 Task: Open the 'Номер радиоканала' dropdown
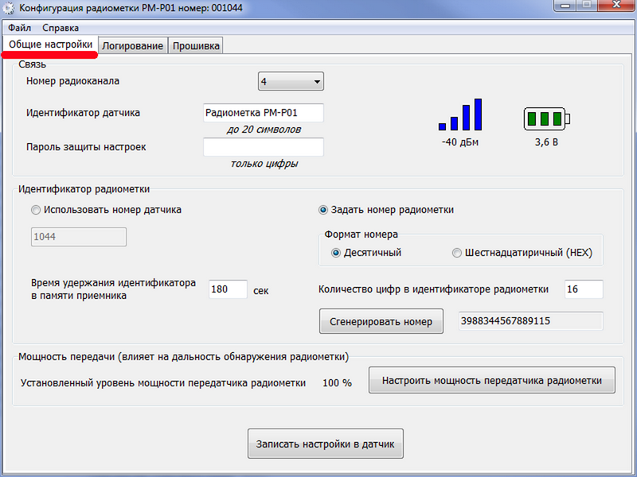[x=291, y=82]
